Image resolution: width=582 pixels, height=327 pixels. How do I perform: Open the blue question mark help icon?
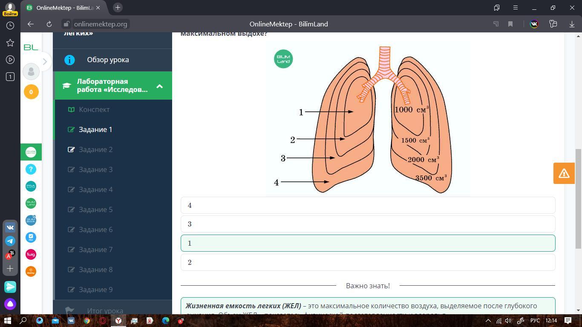(x=31, y=169)
